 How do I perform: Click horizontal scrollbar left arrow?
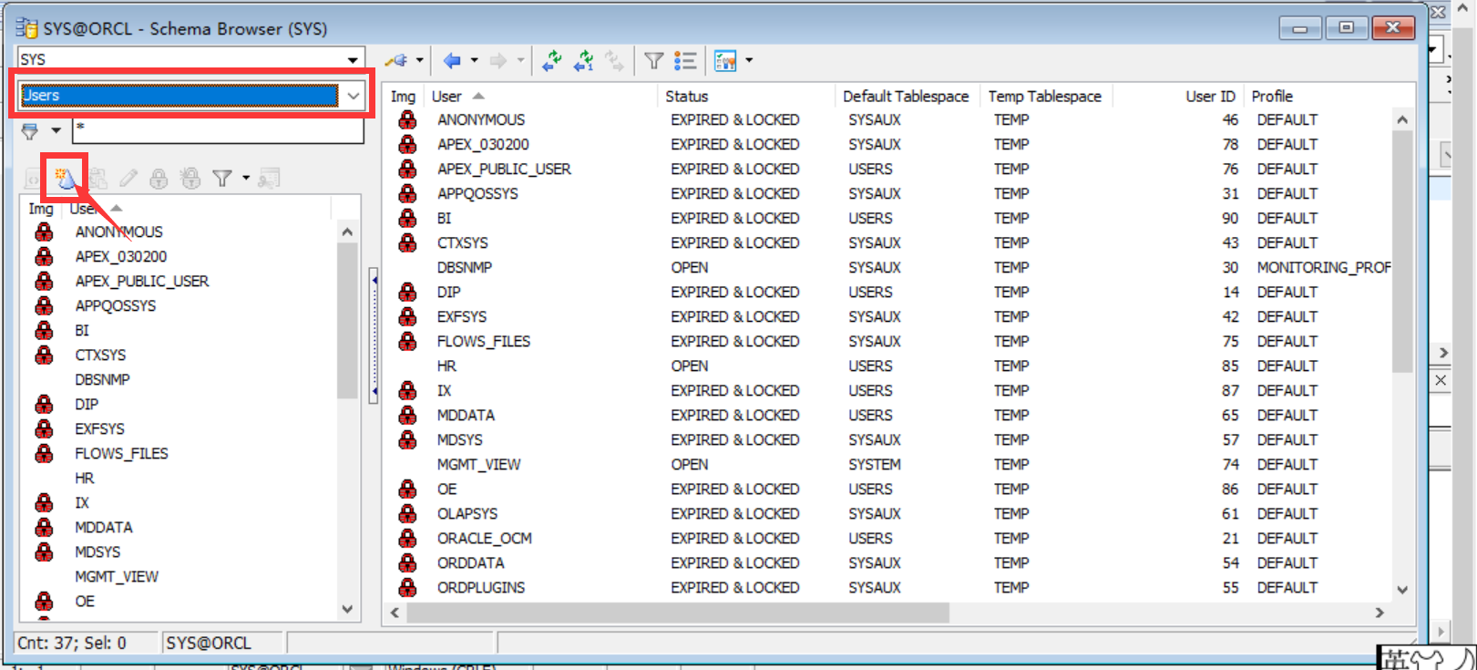coord(395,613)
